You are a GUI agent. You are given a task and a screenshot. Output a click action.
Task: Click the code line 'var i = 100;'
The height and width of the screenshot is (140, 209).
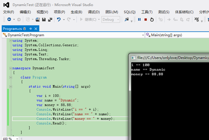pos(48,96)
